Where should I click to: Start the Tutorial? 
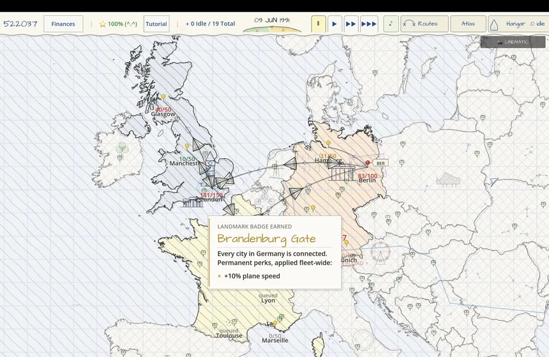156,24
